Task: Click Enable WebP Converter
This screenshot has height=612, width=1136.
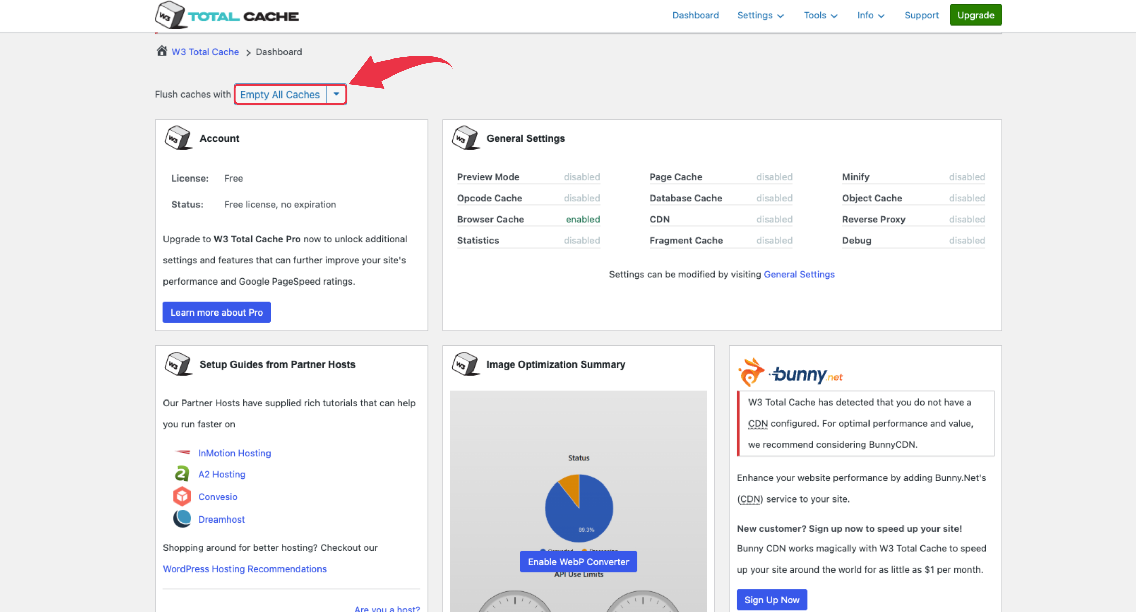Action: pyautogui.click(x=578, y=561)
